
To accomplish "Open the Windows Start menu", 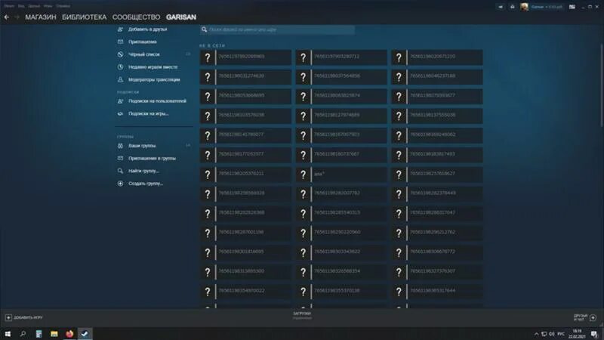I will click(x=8, y=334).
